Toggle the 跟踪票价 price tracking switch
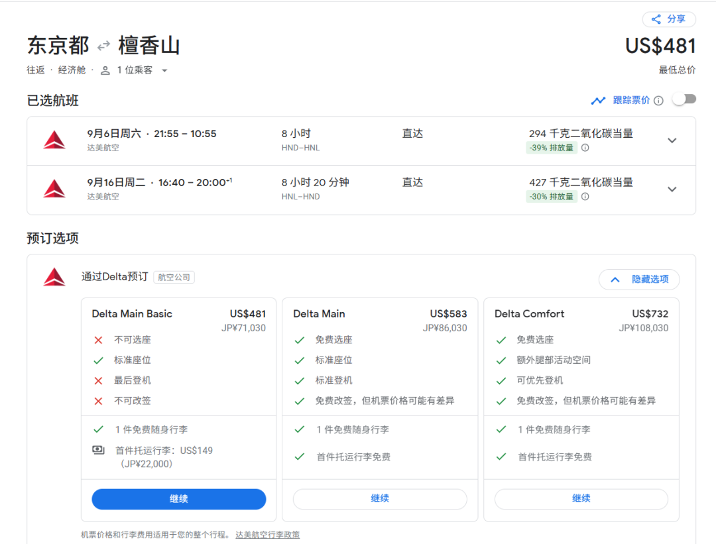Screen dimensions: 716x544 pos(684,99)
